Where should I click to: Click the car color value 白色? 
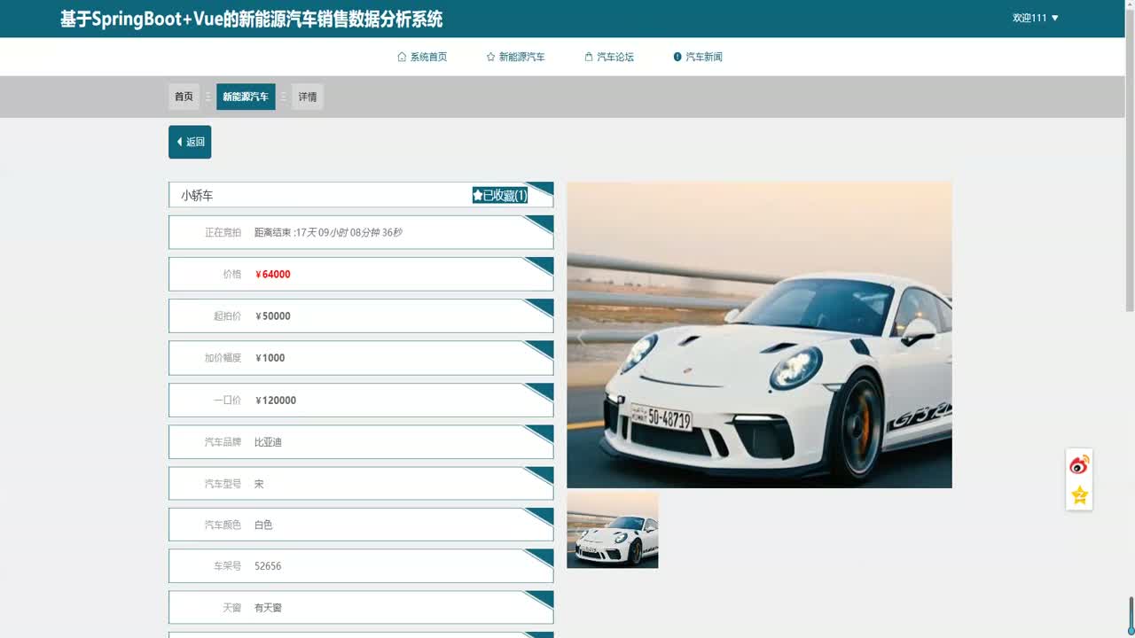263,525
